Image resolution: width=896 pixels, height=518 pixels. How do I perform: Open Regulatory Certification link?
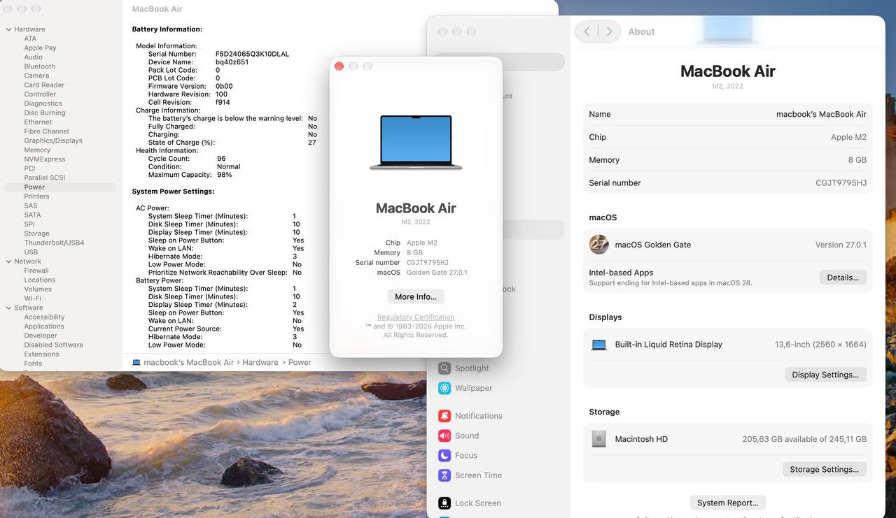[x=416, y=317]
